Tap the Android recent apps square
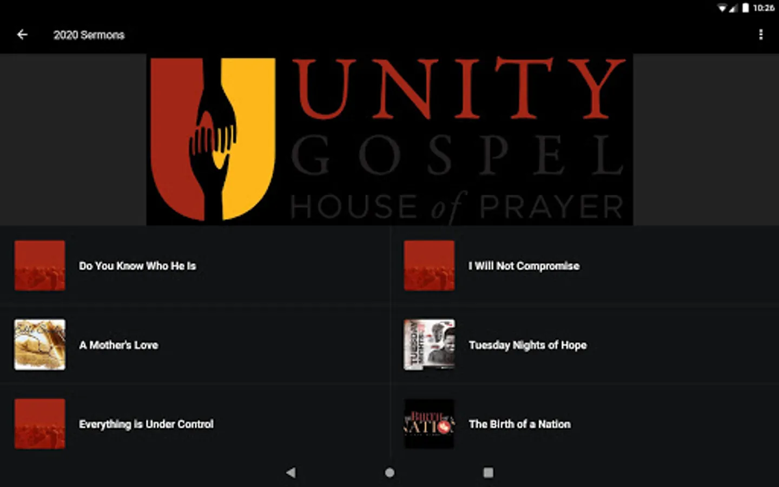The image size is (779, 487). (488, 472)
